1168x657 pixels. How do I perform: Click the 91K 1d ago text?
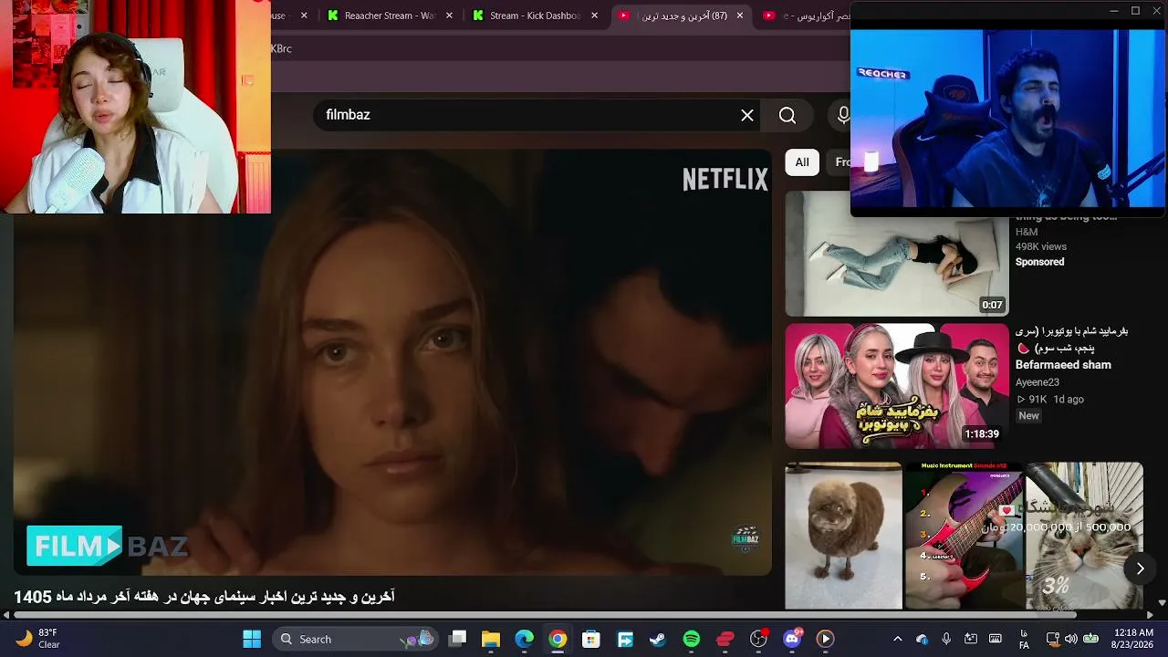point(1049,399)
